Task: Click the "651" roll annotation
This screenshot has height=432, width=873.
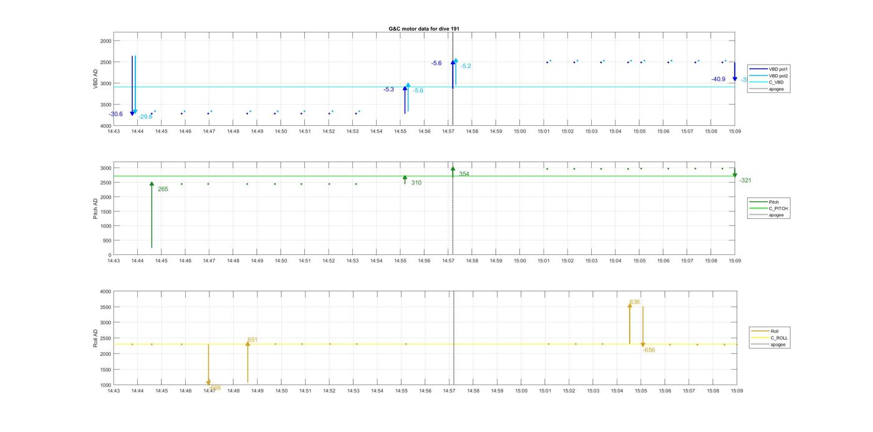Action: click(253, 340)
